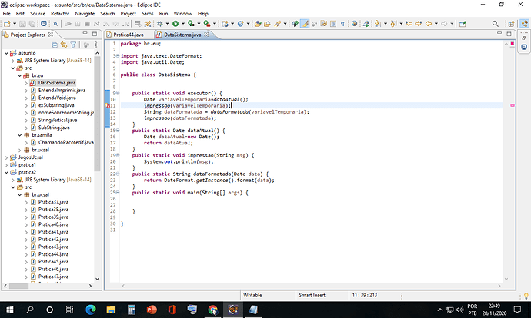Open the Back history dropdown arrow
The height and width of the screenshot is (318, 531).
pos(436,24)
